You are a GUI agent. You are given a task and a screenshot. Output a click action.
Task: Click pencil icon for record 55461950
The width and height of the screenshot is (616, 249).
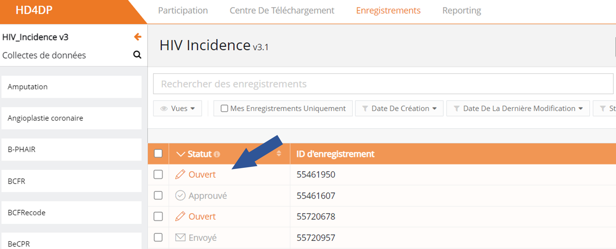(180, 174)
